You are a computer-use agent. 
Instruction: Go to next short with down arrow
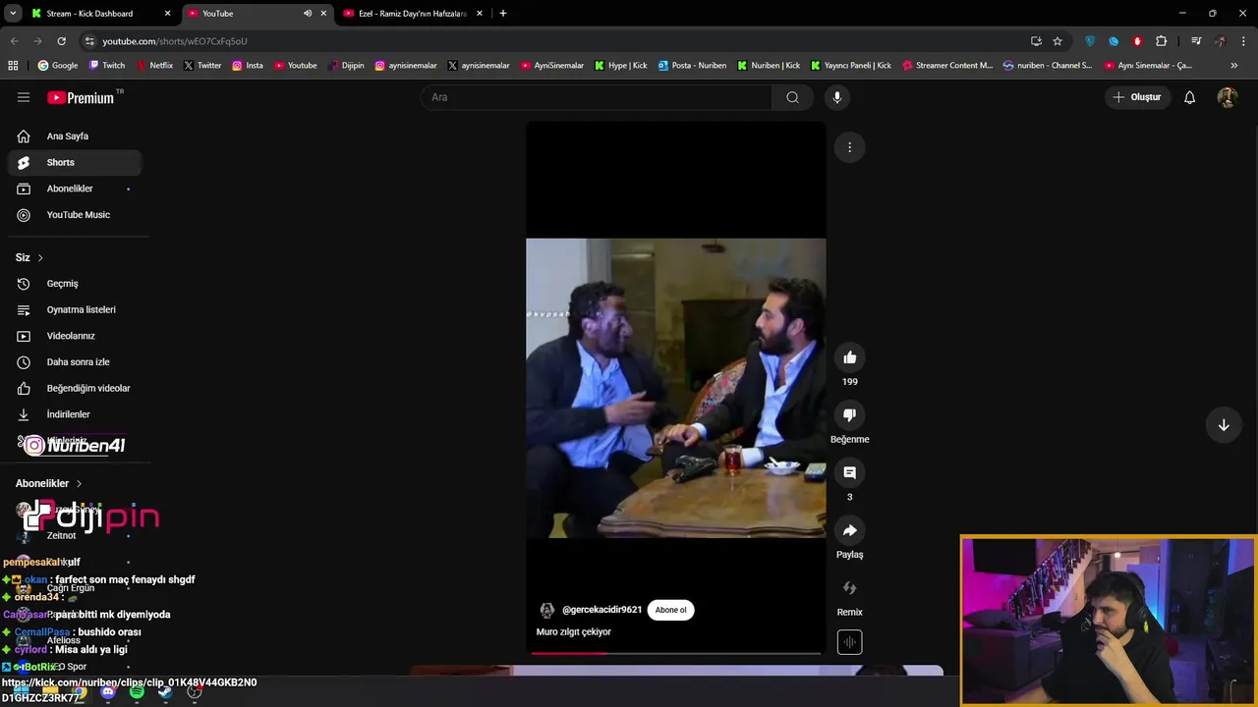coord(1224,425)
